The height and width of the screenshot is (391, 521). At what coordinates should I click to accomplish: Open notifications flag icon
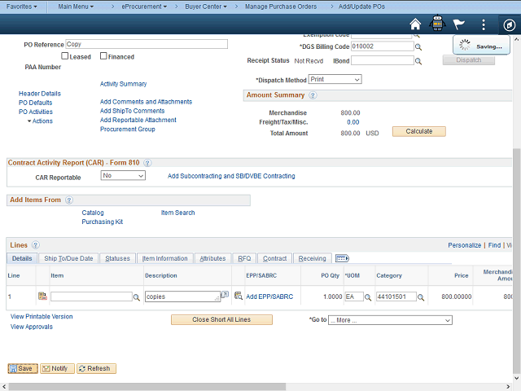(x=461, y=24)
